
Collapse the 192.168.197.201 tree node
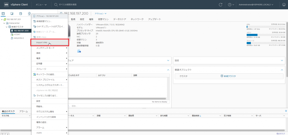[x=2, y=19]
